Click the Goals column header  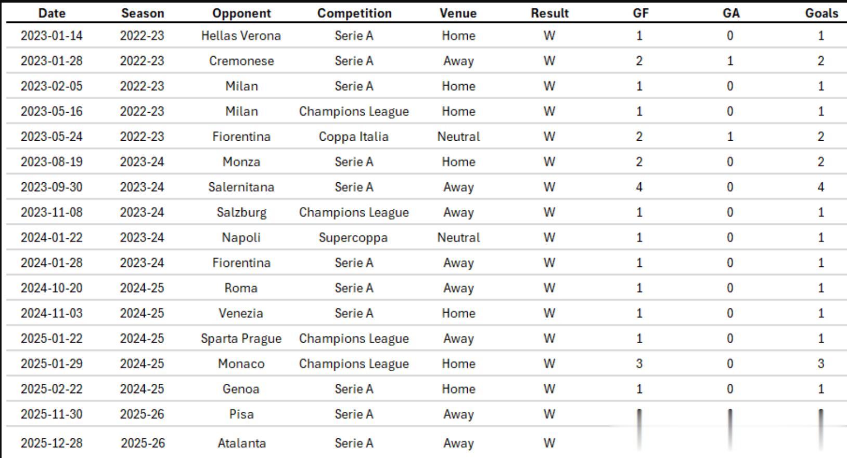click(x=822, y=13)
